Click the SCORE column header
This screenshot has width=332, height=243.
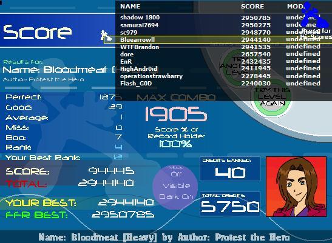coord(252,6)
